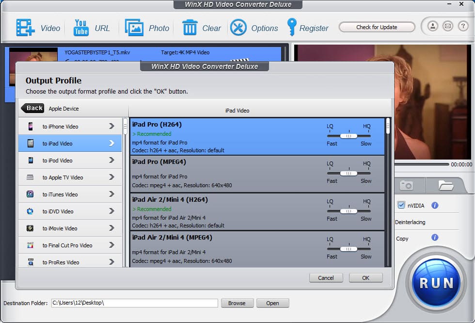Click the iPhone device icon
This screenshot has width=475, height=323.
[x=30, y=127]
